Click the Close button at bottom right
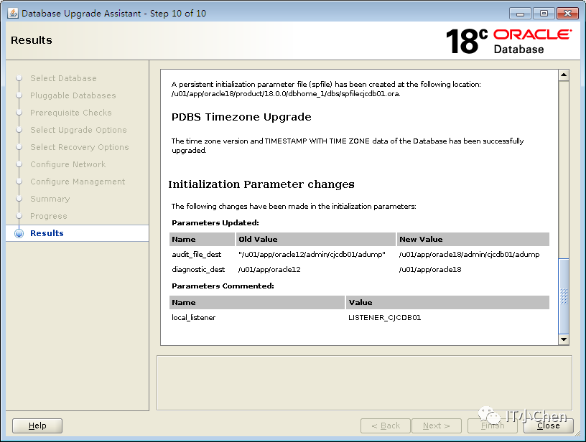This screenshot has width=586, height=442. click(x=548, y=425)
